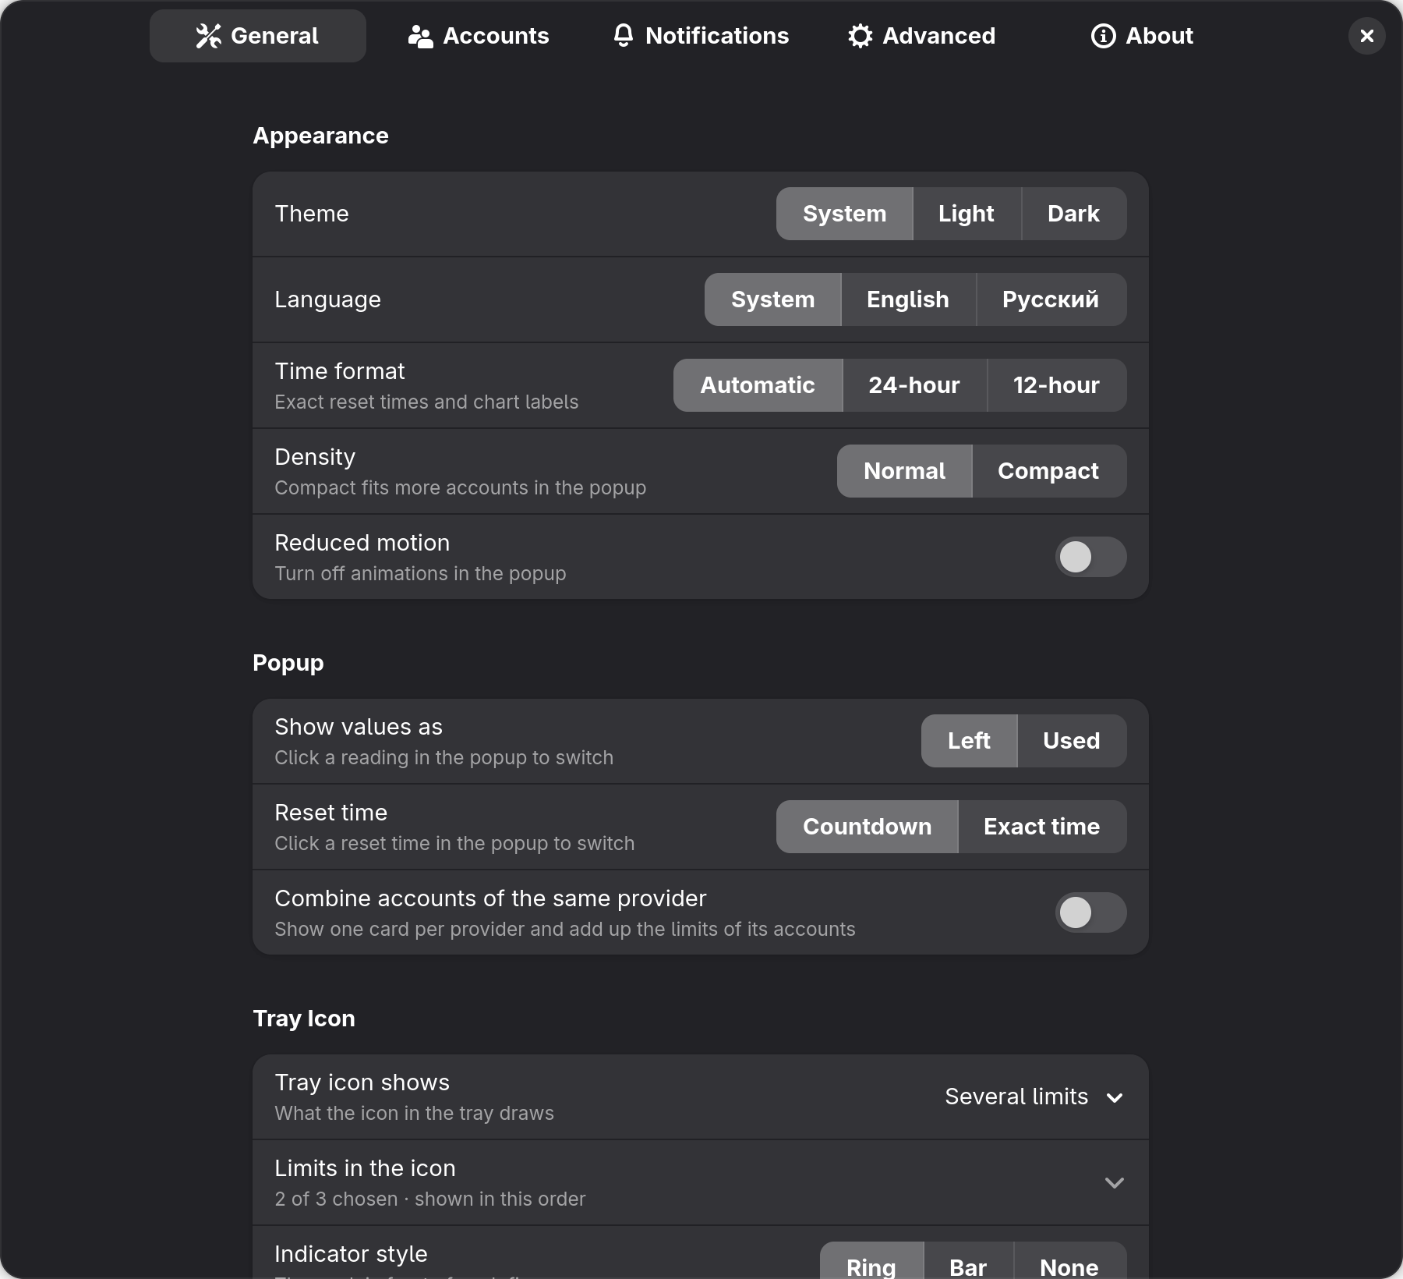
Task: Click the Appearance section heading
Action: pos(320,136)
